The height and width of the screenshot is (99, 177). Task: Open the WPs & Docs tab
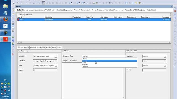pos(49,10)
